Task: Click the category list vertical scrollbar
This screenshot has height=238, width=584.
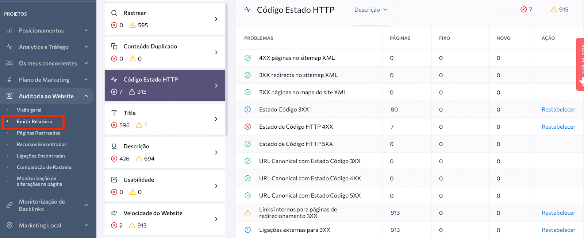Action: [x=227, y=69]
